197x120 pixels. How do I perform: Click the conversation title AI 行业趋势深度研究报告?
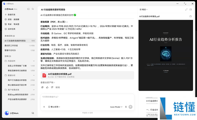[x=53, y=9]
